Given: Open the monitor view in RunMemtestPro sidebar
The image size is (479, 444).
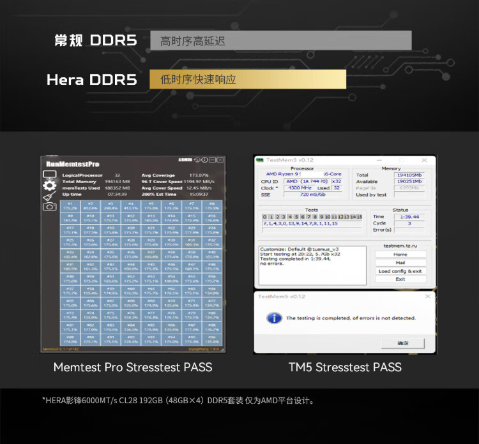Looking at the screenshot, I should point(50,174).
